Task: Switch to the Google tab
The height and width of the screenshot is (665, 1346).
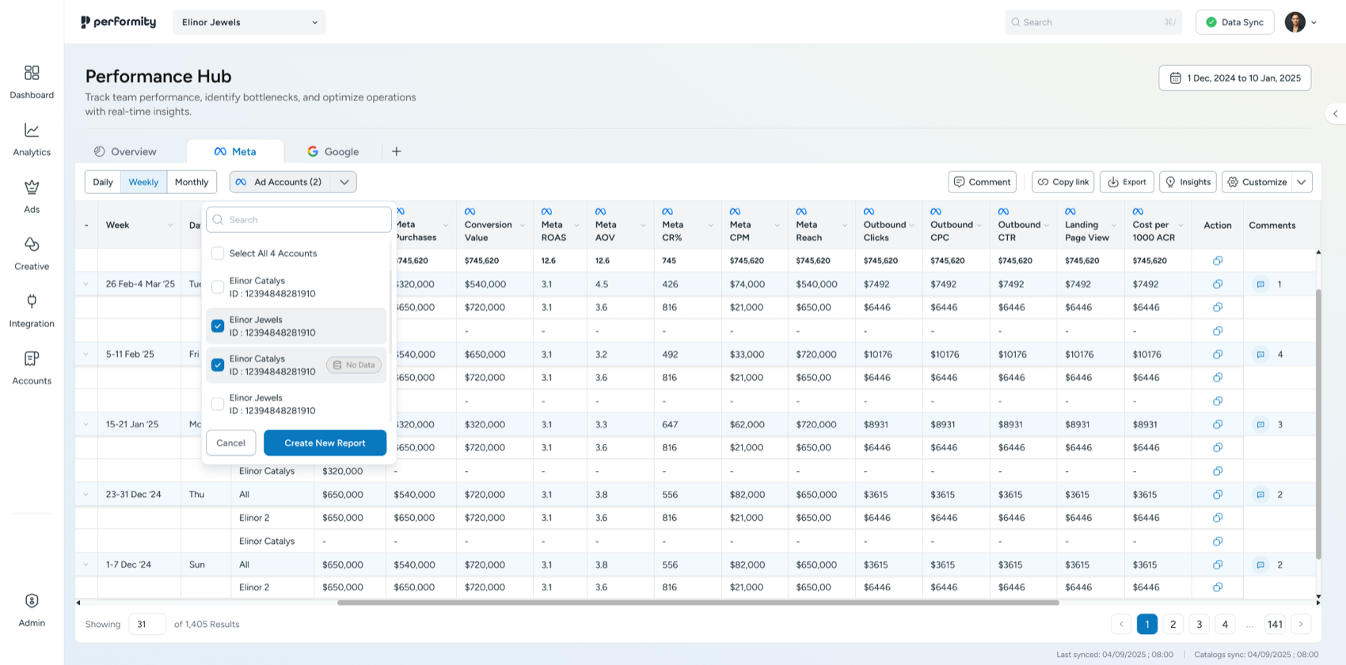Action: (x=333, y=151)
